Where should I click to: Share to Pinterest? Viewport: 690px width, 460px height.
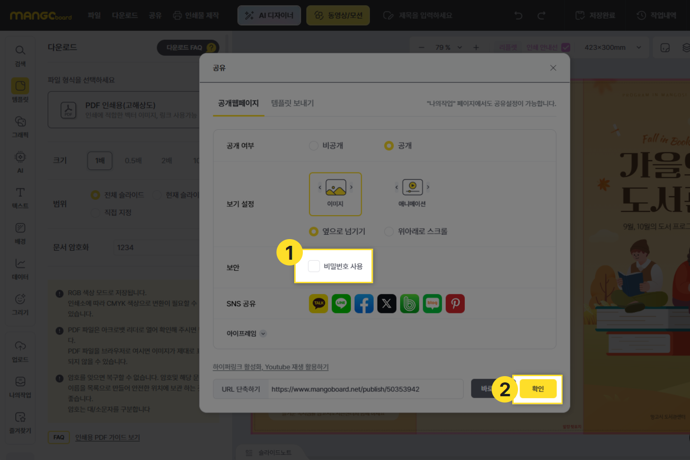(455, 303)
